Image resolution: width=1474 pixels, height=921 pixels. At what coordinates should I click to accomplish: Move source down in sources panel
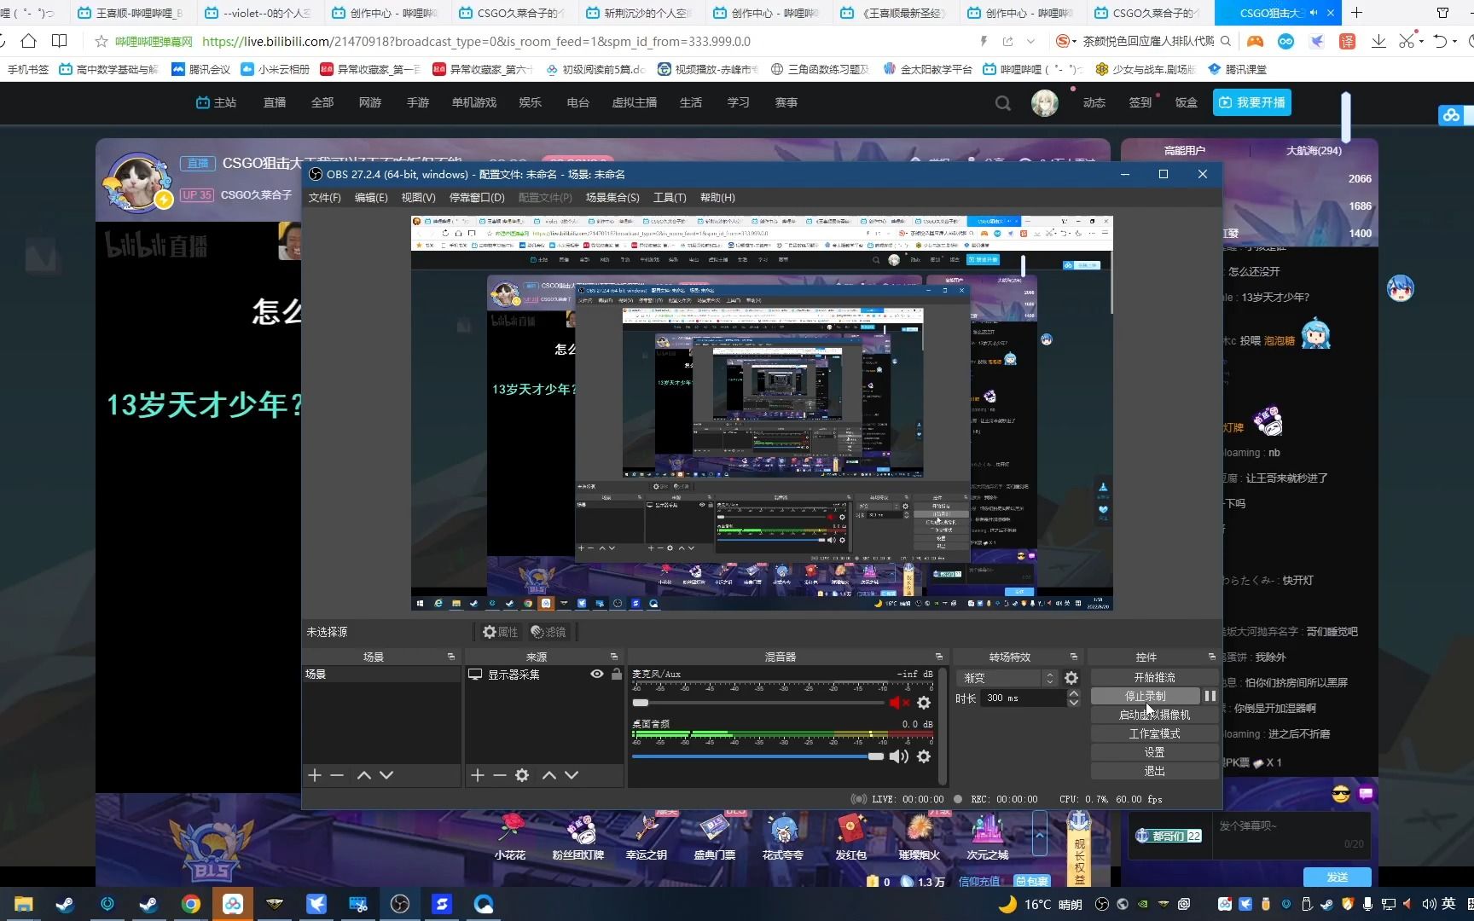click(x=572, y=775)
